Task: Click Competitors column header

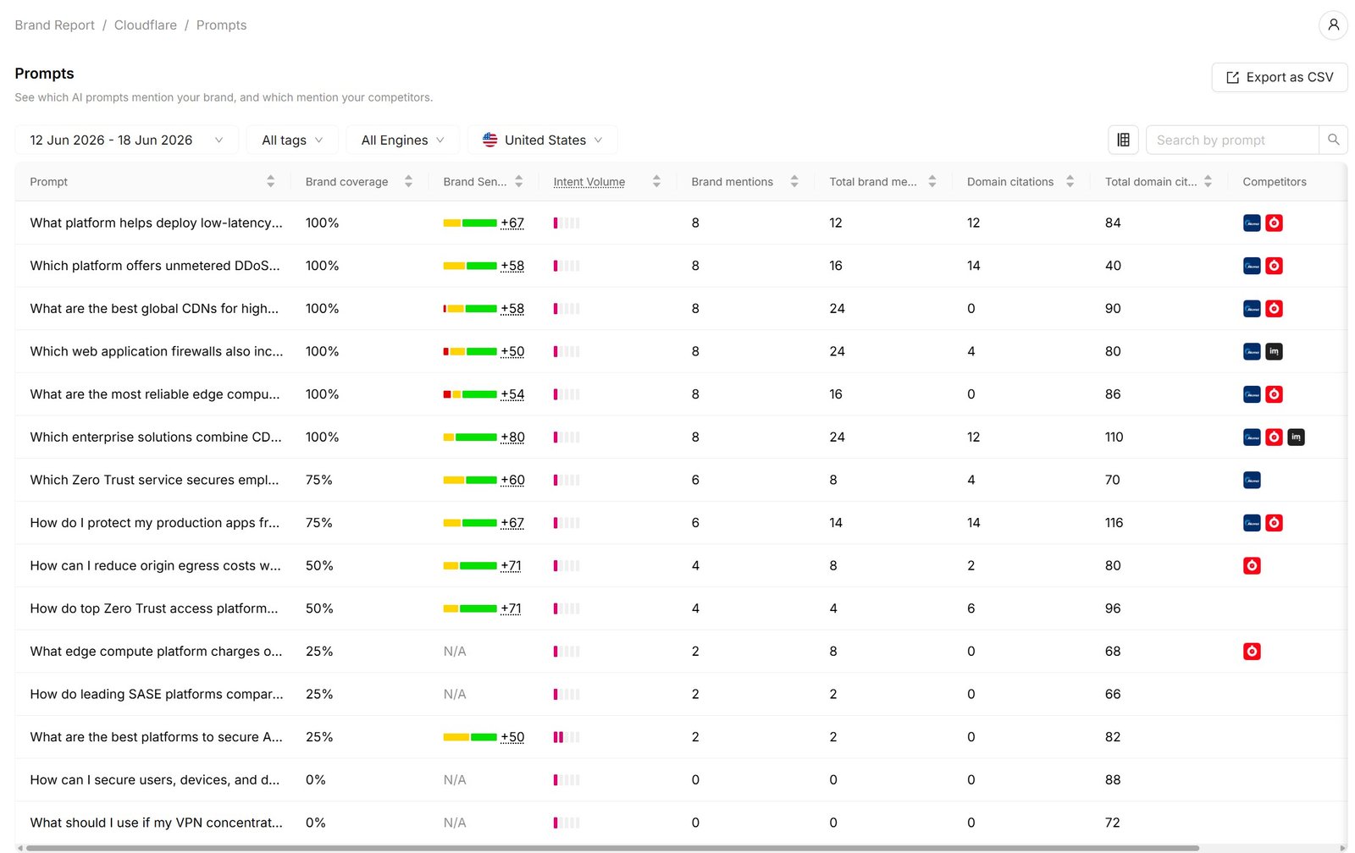Action: coord(1275,181)
